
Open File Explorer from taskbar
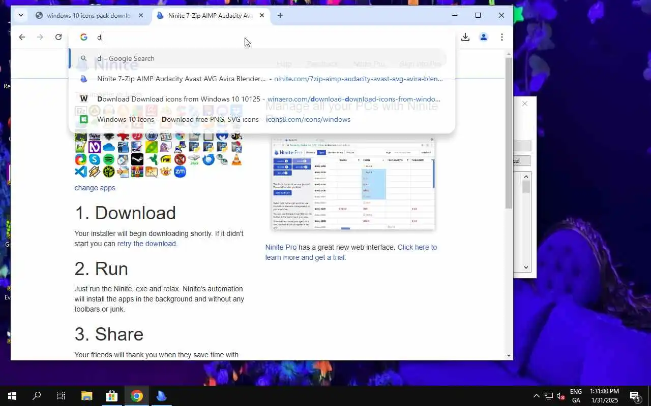[x=87, y=396]
